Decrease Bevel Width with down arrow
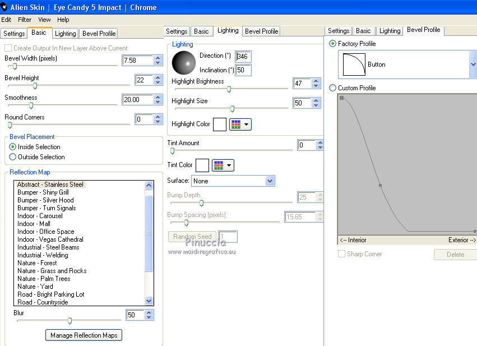This screenshot has width=477, height=346. (158, 63)
